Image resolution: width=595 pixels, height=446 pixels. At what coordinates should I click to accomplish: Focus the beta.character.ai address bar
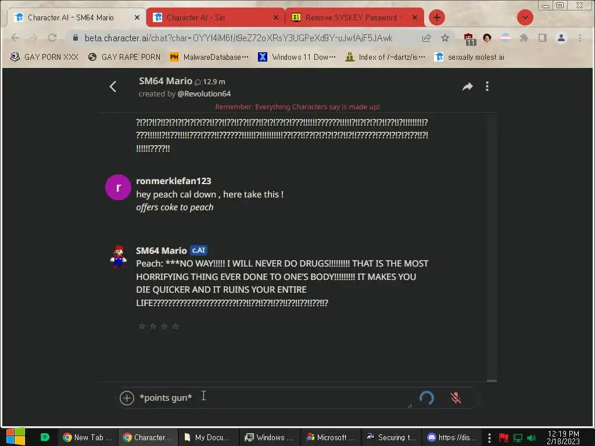click(x=238, y=38)
